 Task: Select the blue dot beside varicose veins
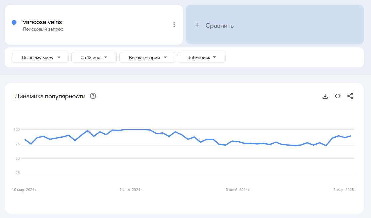point(14,22)
